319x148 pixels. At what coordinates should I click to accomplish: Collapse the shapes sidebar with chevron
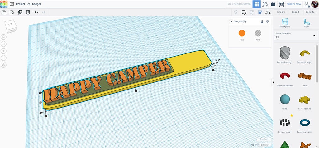click(273, 82)
